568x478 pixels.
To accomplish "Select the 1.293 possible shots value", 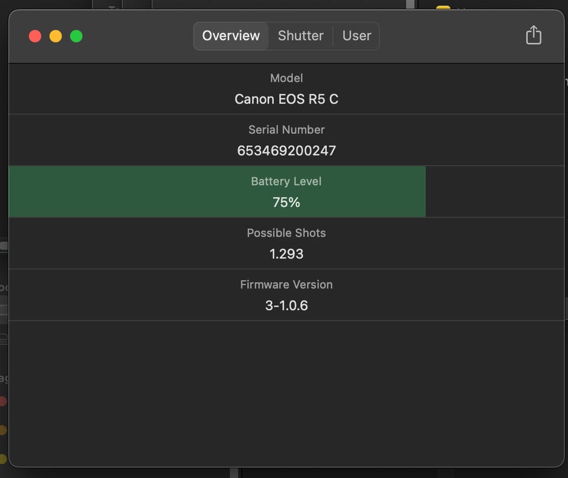I will [286, 254].
